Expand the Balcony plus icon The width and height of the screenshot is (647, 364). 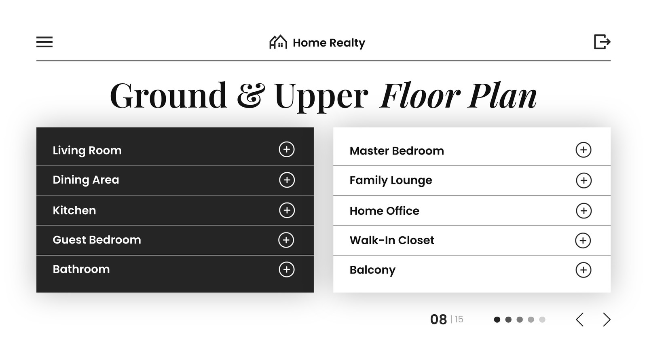pos(584,270)
